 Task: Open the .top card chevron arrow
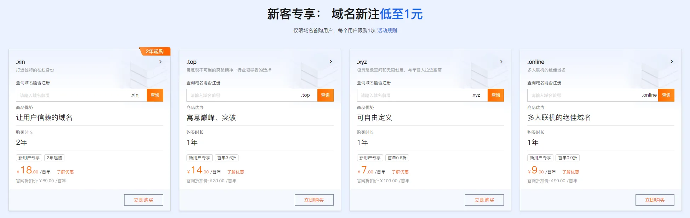[331, 62]
